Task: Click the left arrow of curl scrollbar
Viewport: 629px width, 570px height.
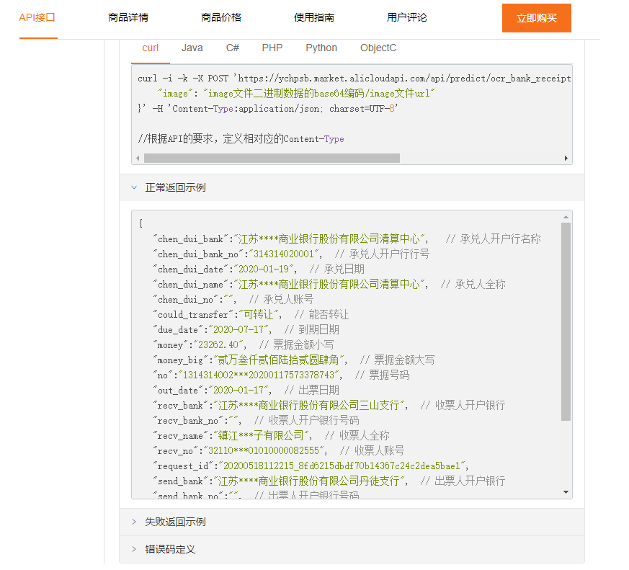Action: click(x=138, y=158)
